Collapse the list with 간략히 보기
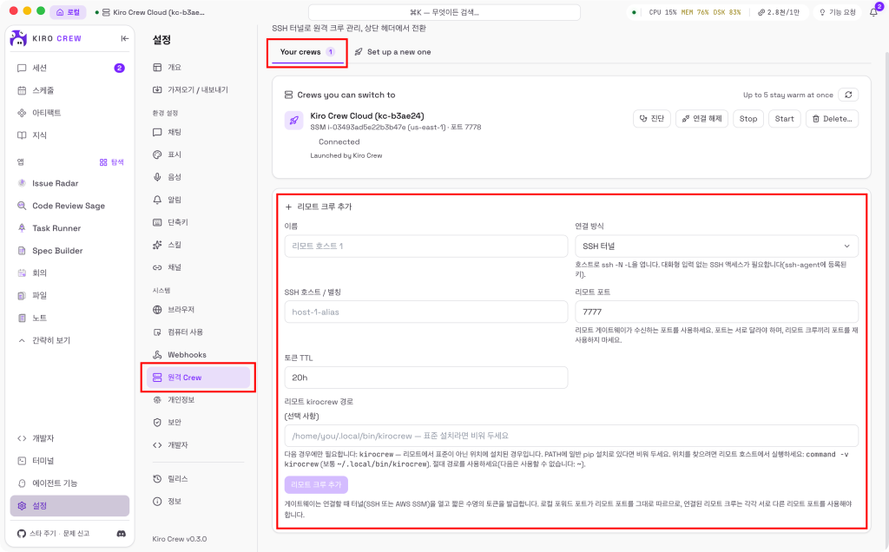Screen dimensions: 889x552 tap(69, 340)
